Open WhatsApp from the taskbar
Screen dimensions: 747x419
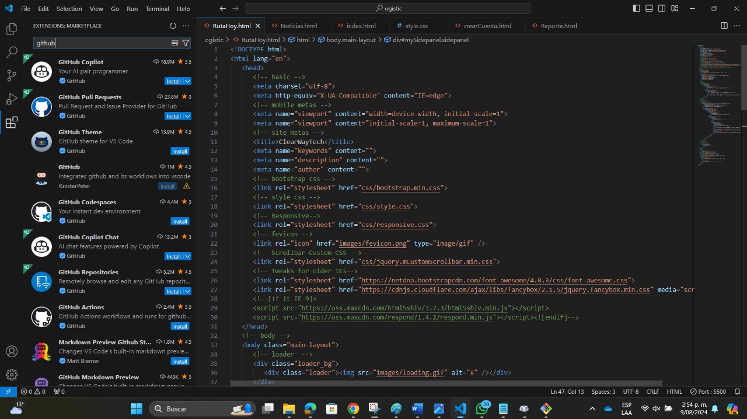[x=482, y=408]
